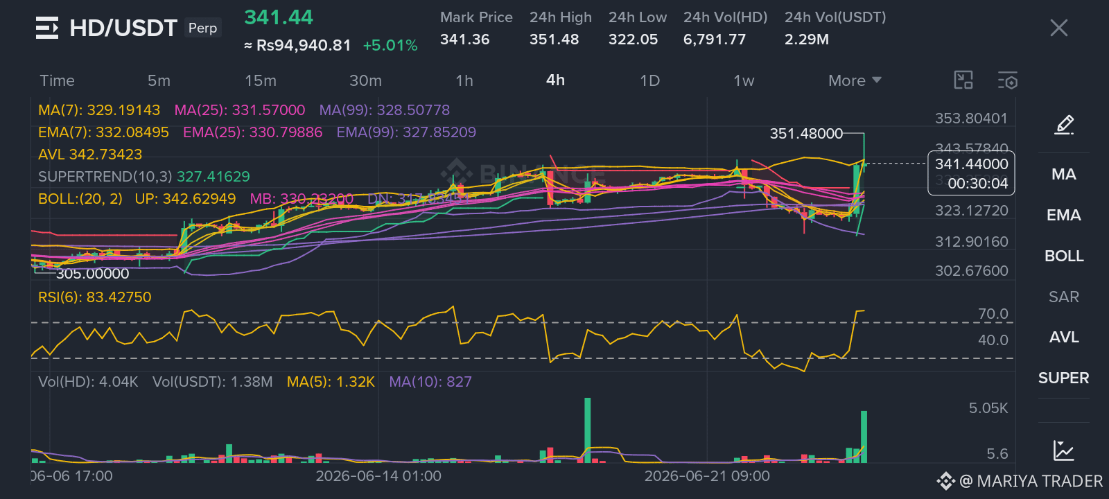Click the 353.80401 price axis label

coord(971,119)
